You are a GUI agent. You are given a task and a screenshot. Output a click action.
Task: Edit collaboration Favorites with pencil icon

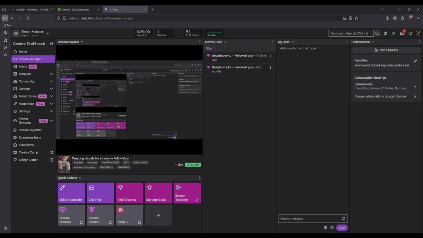tap(415, 61)
